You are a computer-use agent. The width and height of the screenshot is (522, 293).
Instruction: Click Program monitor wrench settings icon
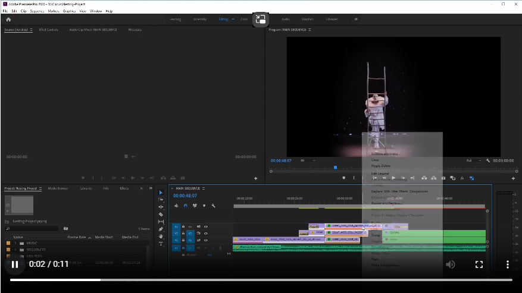click(488, 160)
